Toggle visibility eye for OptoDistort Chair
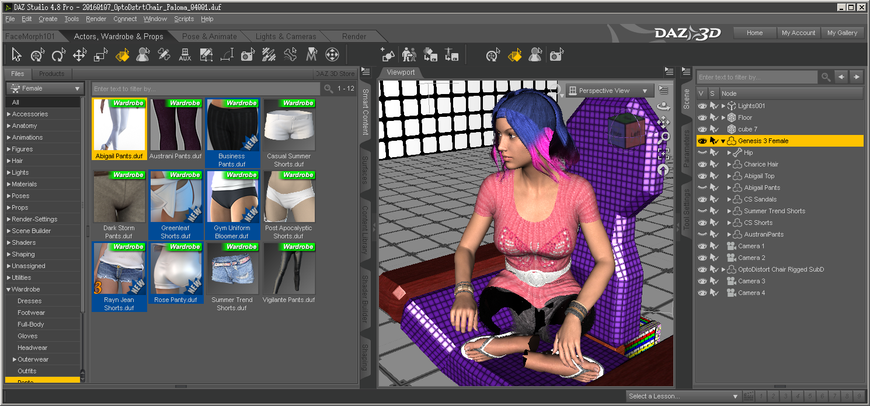This screenshot has width=870, height=406. click(702, 269)
